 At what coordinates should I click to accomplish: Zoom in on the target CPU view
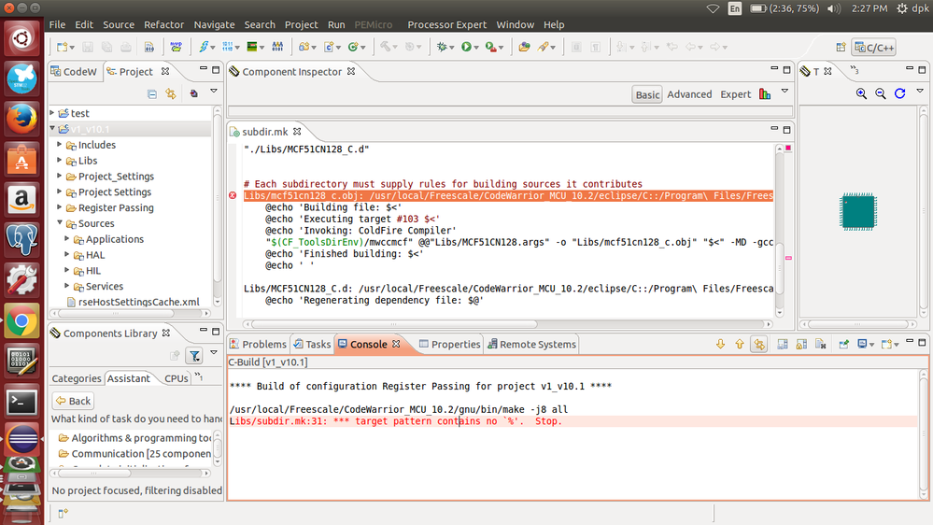861,93
